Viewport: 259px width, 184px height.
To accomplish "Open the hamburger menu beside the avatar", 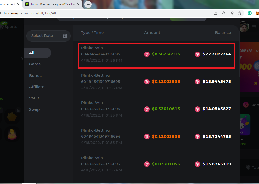I will 254,27.
